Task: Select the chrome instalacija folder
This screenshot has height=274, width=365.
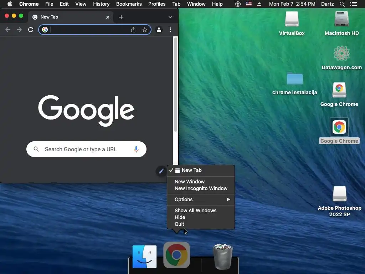Action: [294, 83]
